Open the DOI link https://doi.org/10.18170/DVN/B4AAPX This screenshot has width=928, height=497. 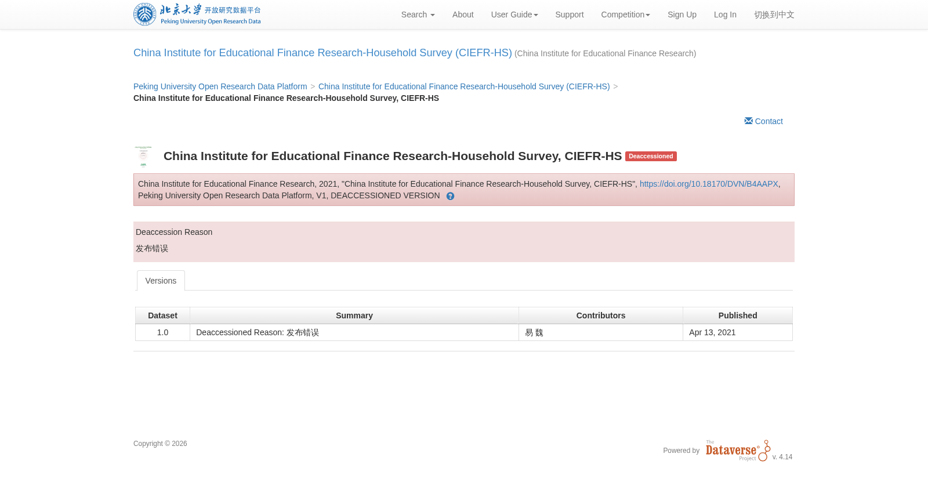coord(709,184)
